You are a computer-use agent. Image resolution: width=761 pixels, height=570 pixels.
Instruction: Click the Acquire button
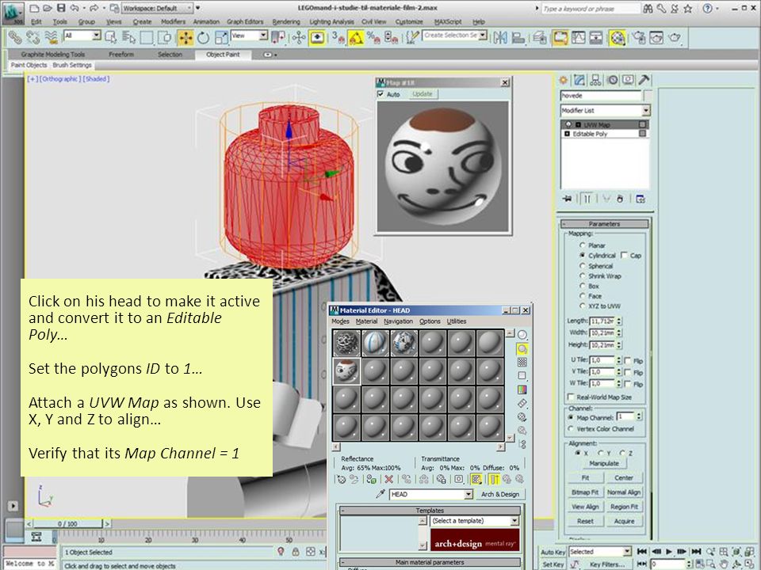pyautogui.click(x=624, y=521)
